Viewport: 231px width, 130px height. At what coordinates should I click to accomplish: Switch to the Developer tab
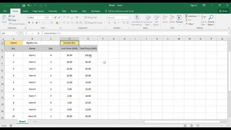point(96,11)
